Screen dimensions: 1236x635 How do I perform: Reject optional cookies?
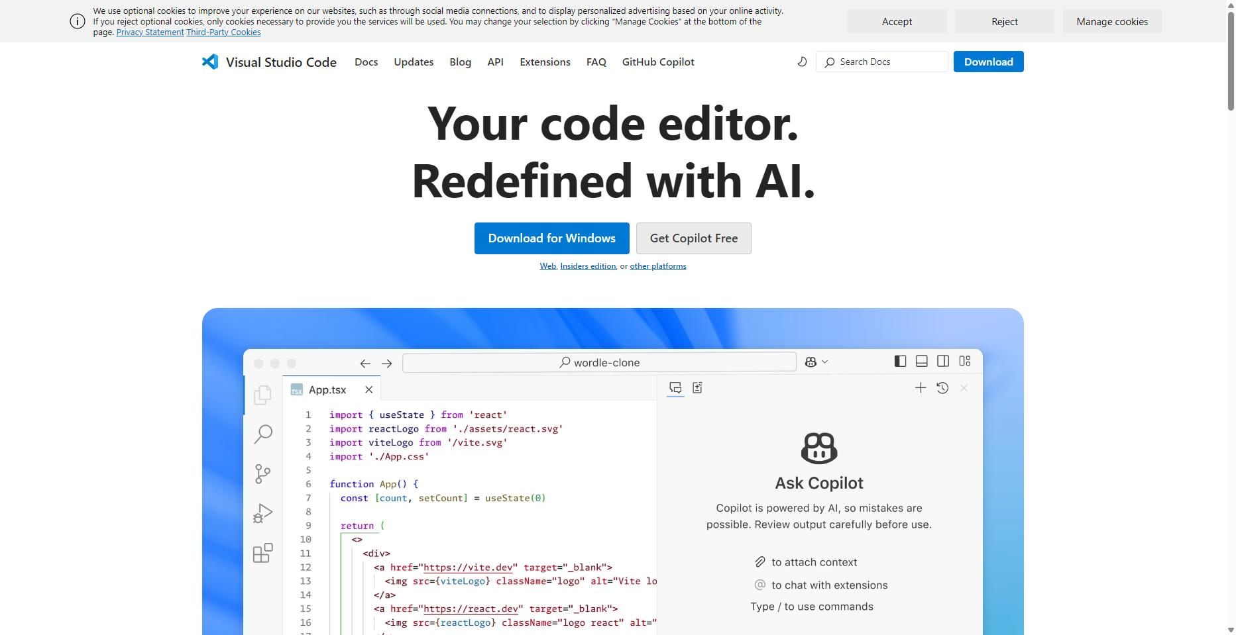pos(1004,21)
